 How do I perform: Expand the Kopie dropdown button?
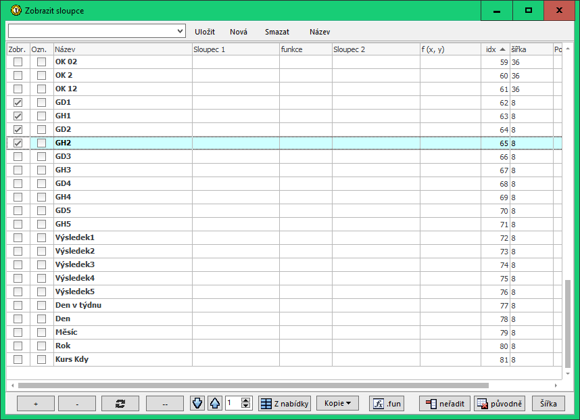337,404
